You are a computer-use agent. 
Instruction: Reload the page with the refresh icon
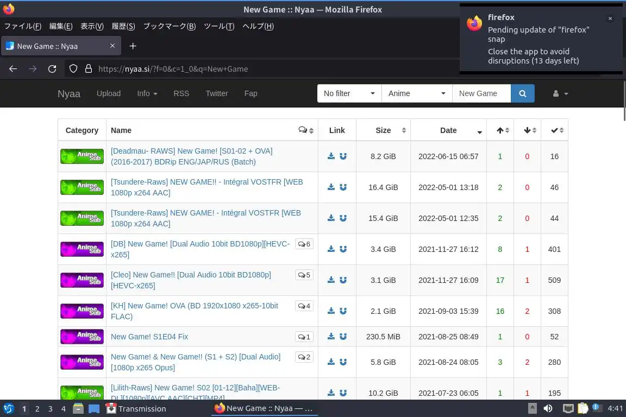coord(52,68)
